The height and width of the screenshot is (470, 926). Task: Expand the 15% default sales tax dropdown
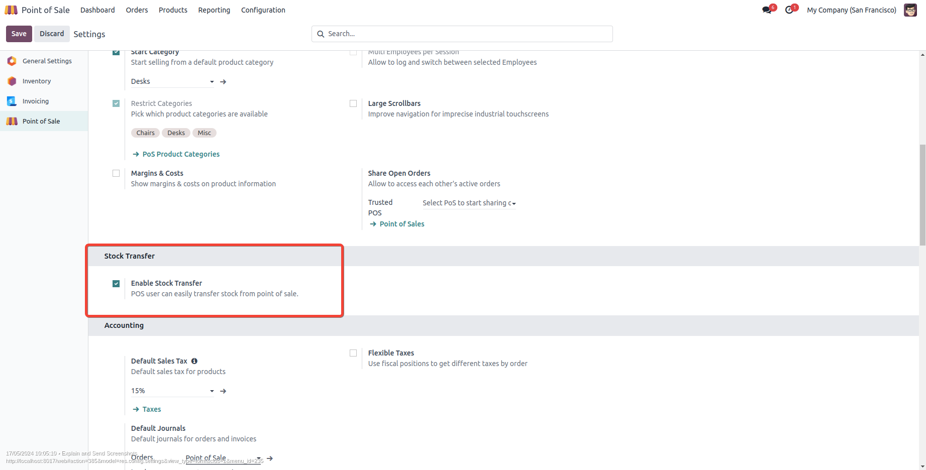tap(212, 391)
